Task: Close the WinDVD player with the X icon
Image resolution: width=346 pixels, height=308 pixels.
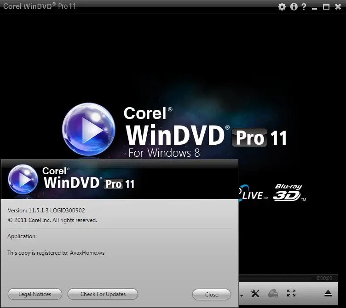Action: [338, 7]
